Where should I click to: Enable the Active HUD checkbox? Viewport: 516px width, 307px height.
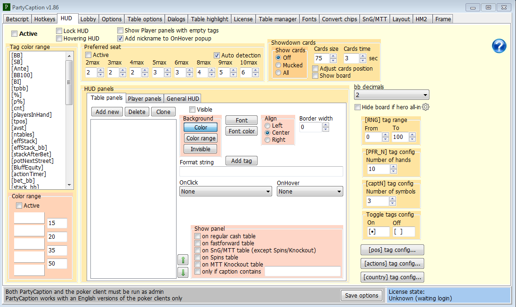tap(15, 33)
